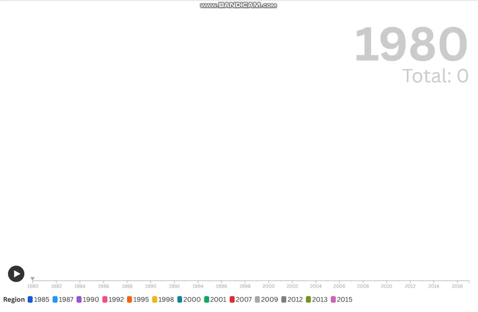
Task: Click the timeline position marker at 1980
Action: point(32,279)
